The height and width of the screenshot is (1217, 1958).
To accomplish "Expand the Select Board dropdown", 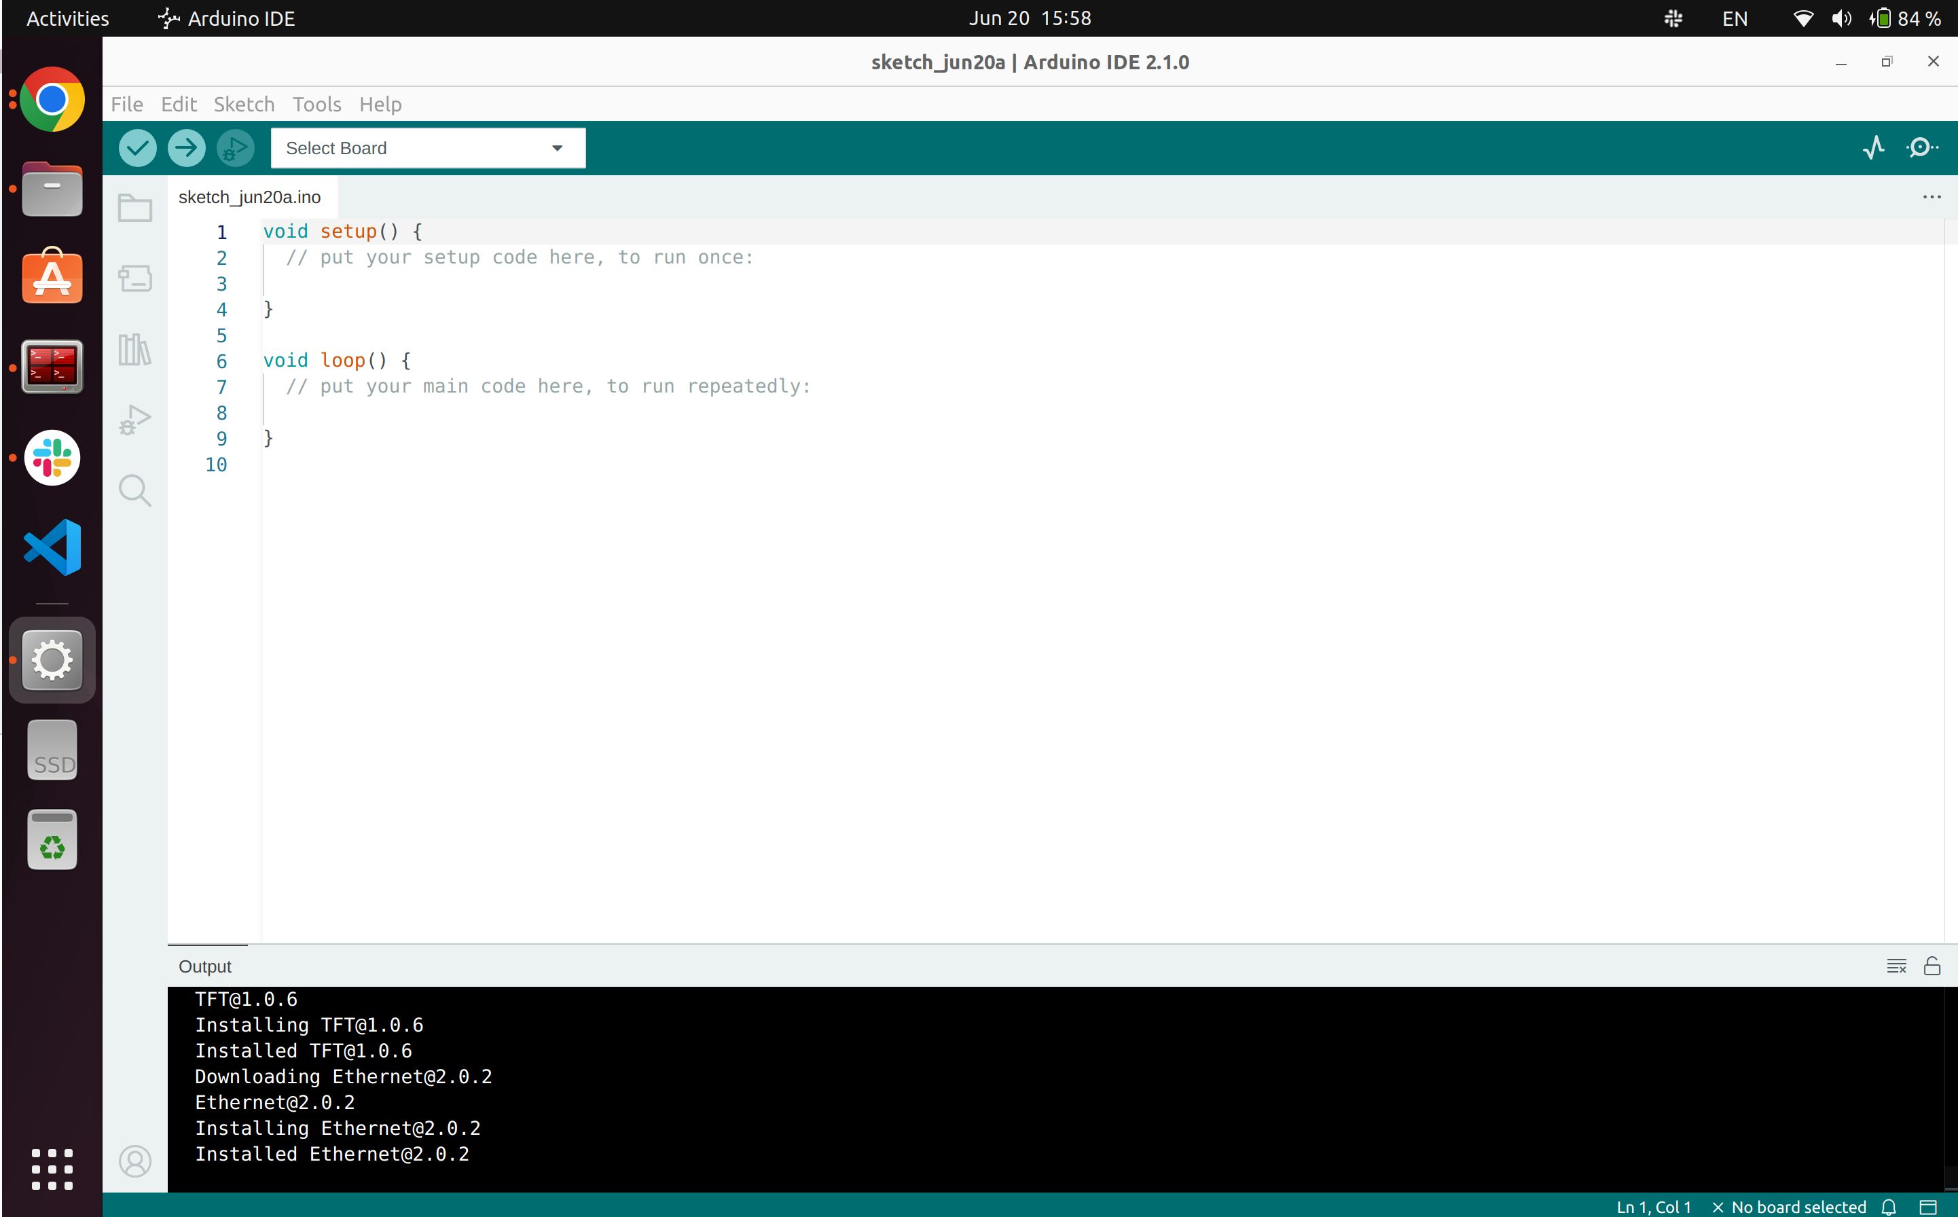I will tap(427, 148).
